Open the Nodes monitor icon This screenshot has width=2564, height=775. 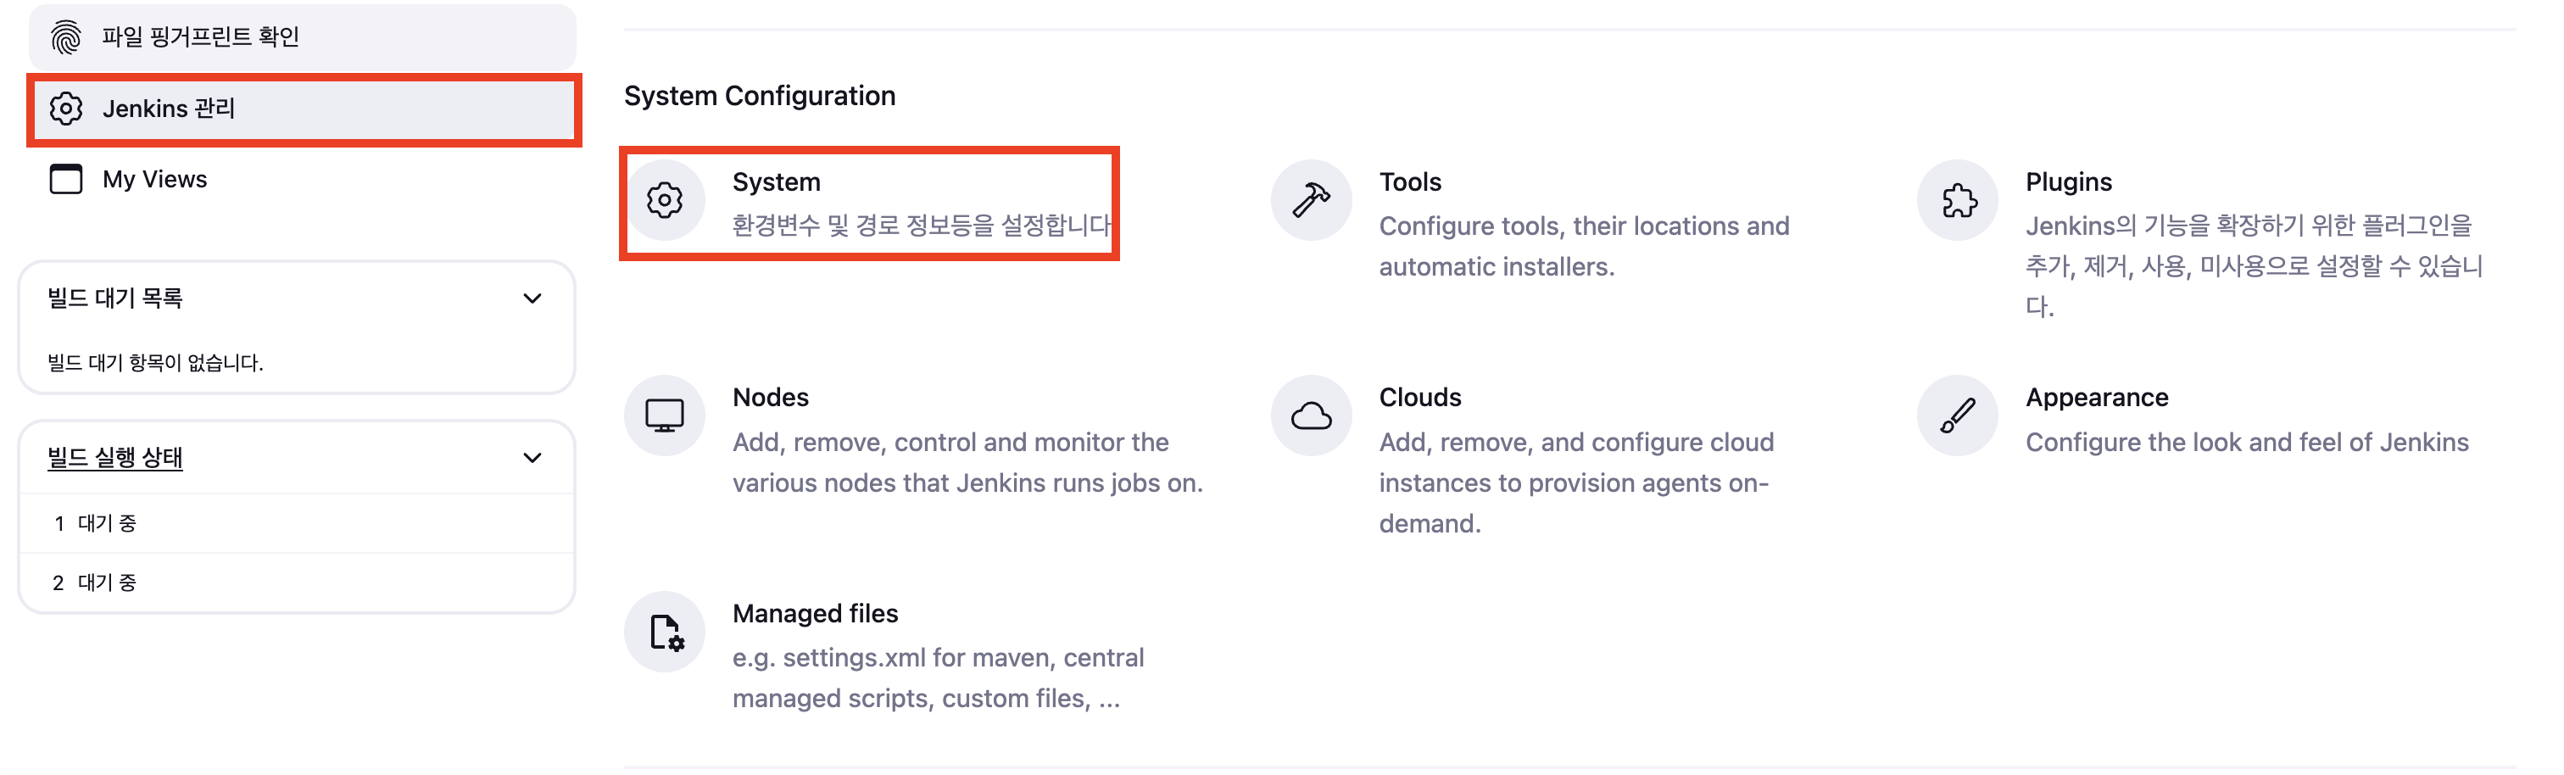[665, 415]
